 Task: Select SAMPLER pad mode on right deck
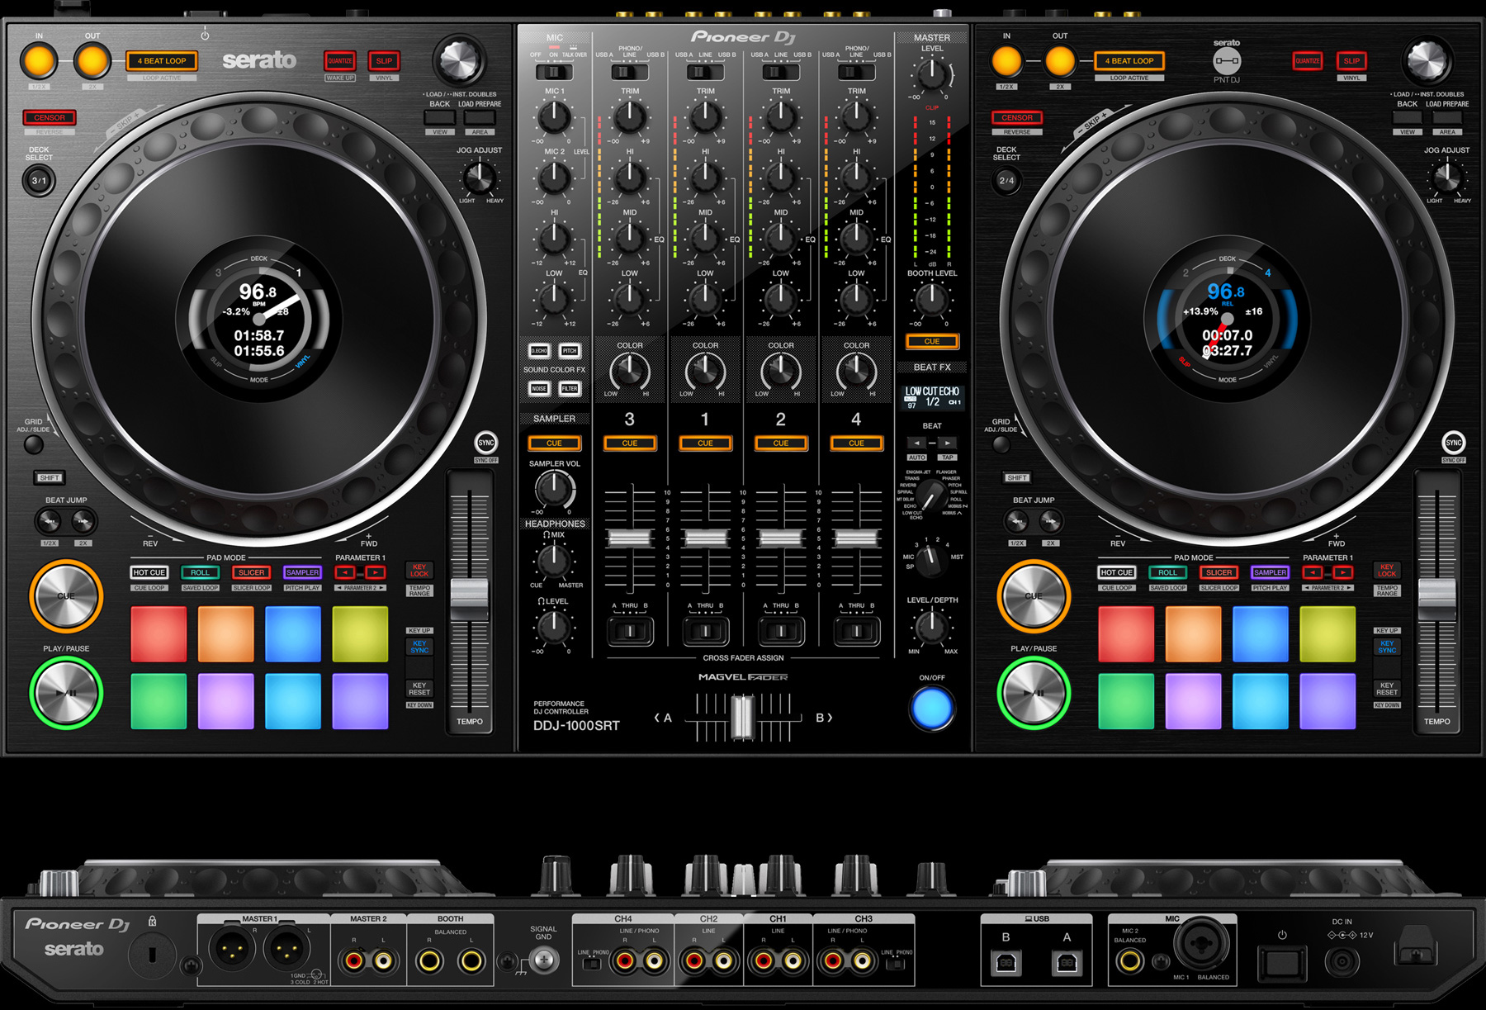[x=1270, y=572]
